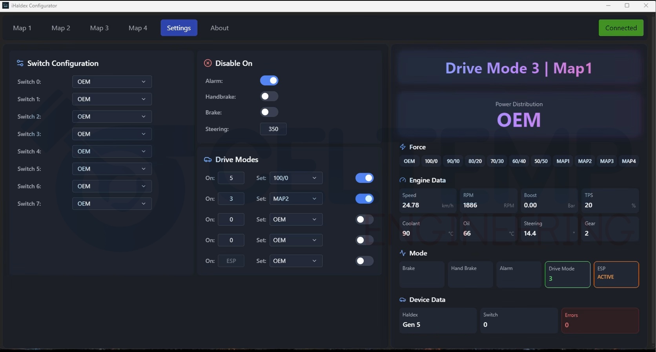
Task: Click the Drive Mode 3 status card
Action: pos(567,275)
